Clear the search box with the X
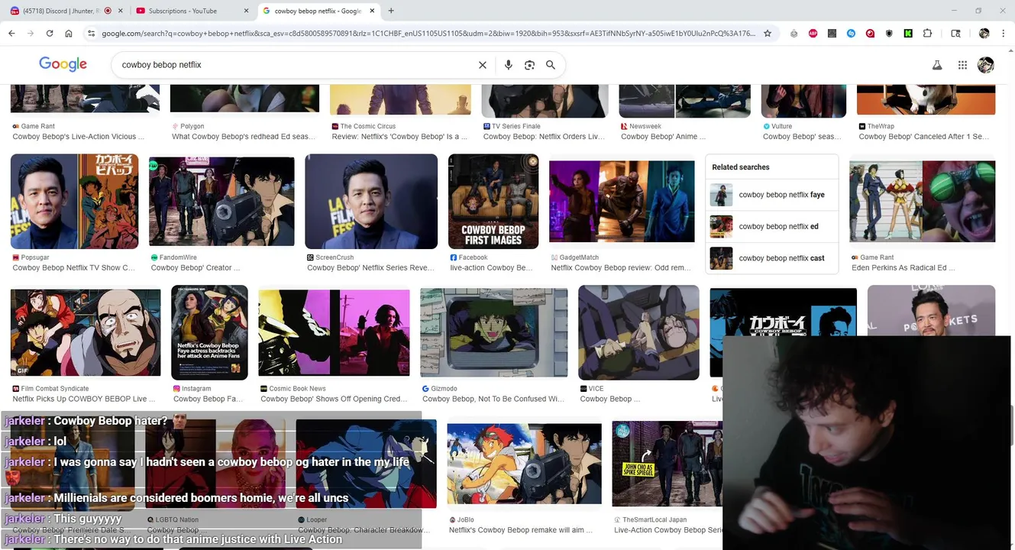Image resolution: width=1015 pixels, height=550 pixels. [483, 65]
